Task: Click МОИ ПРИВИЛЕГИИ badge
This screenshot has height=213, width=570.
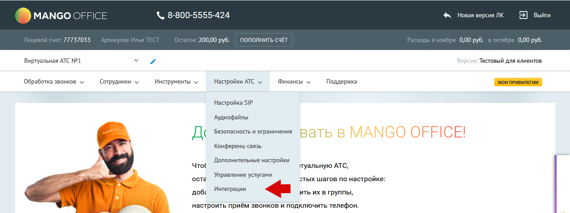Action: coord(518,82)
